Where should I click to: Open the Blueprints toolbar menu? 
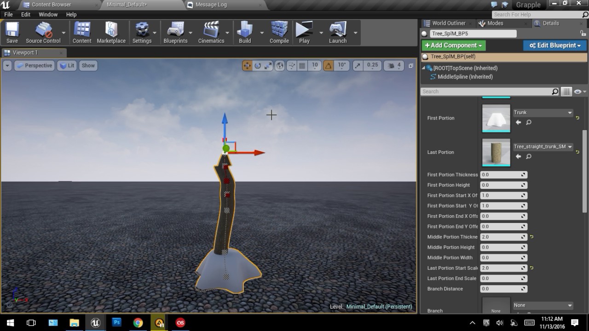[x=175, y=33]
